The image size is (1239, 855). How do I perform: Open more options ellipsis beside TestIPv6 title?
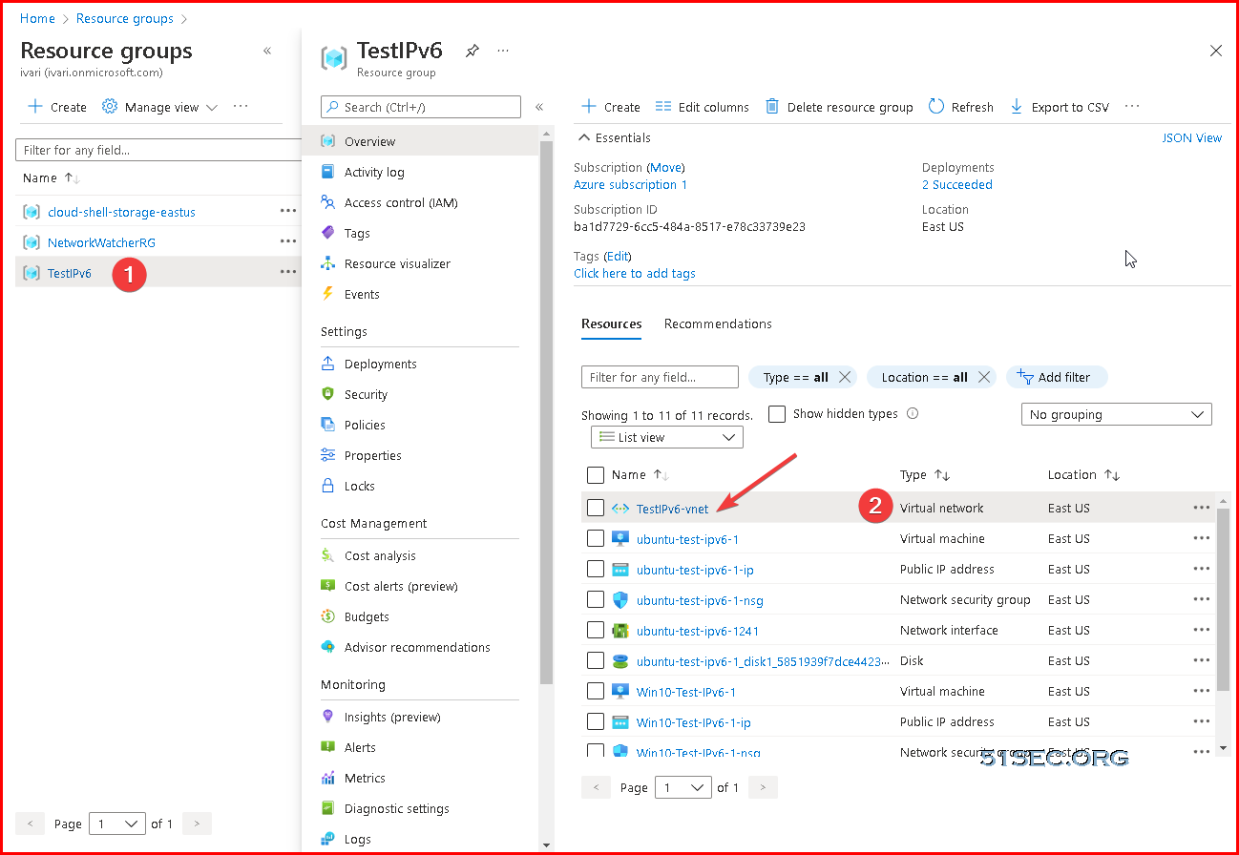(503, 51)
